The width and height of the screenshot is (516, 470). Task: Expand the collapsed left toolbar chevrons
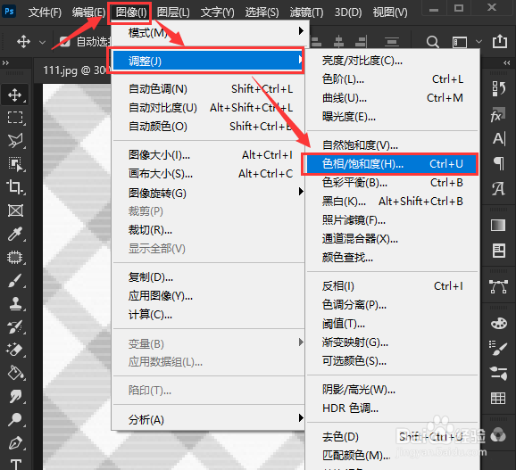(6, 62)
